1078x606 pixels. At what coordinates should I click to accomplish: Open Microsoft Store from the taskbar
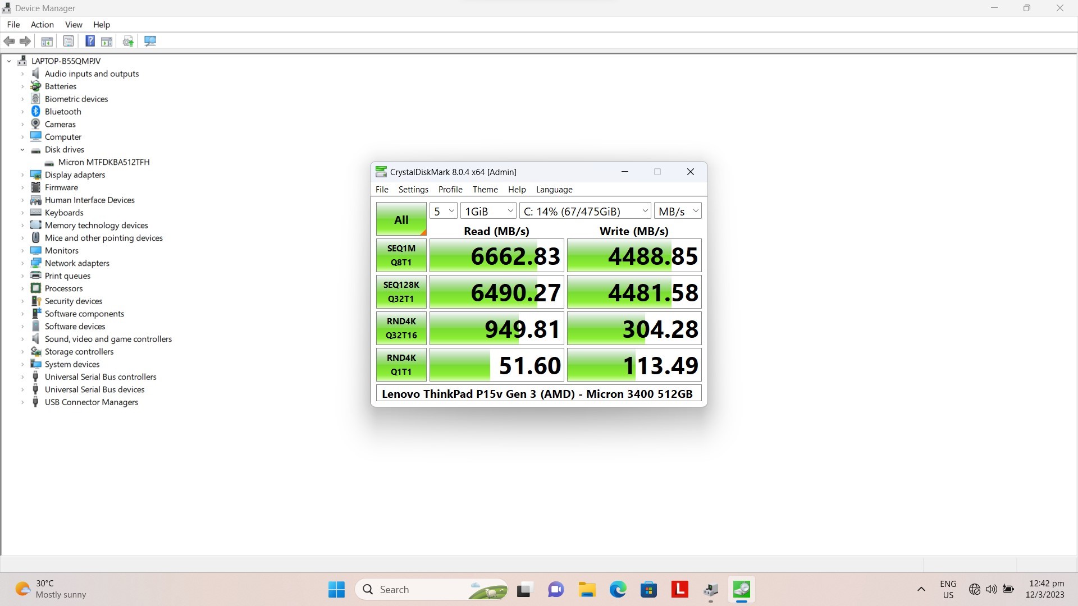pos(649,589)
